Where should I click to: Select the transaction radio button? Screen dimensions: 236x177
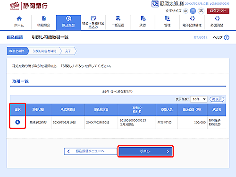click(x=17, y=122)
